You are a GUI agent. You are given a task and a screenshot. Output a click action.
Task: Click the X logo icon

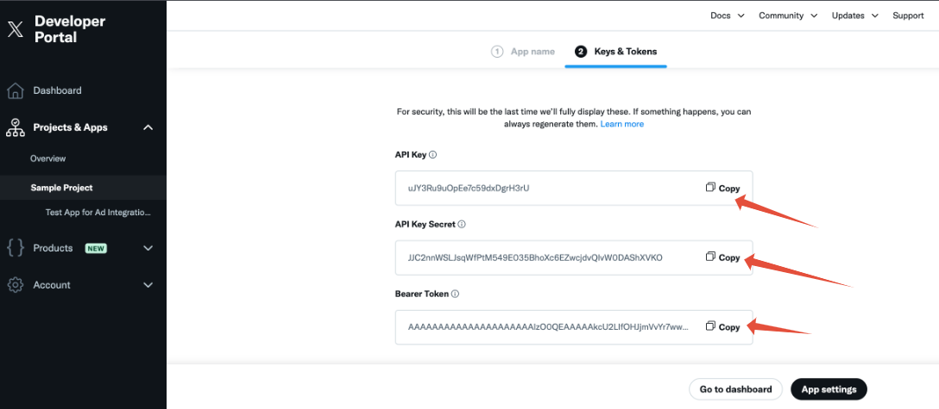(x=16, y=30)
